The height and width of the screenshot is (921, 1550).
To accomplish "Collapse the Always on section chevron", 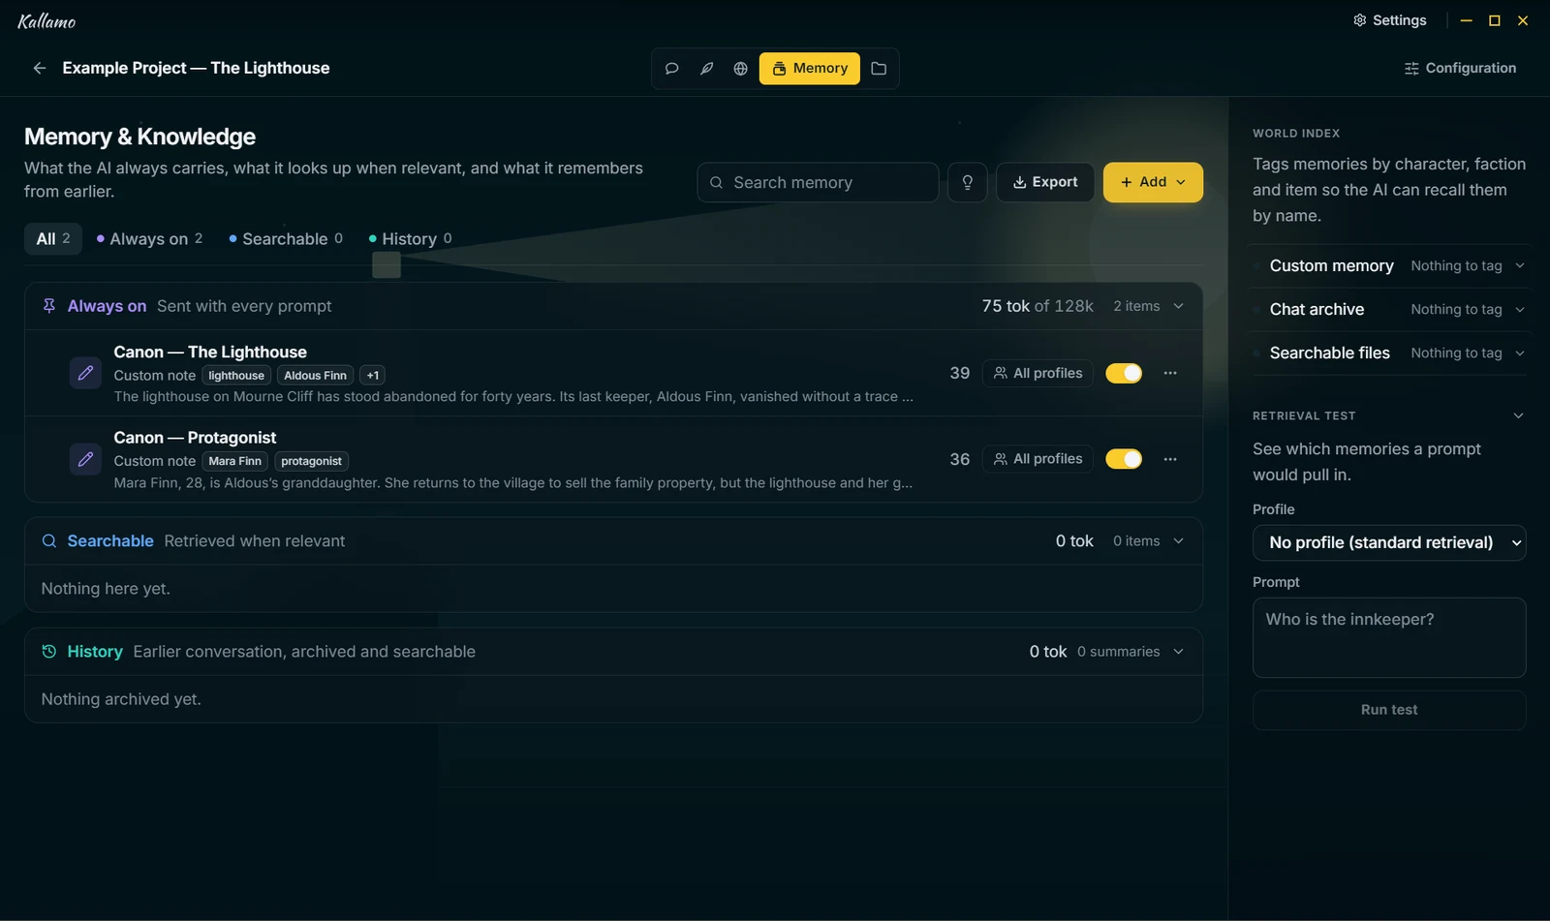I will point(1179,306).
